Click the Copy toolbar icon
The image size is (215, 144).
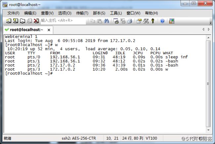(x=93, y=21)
